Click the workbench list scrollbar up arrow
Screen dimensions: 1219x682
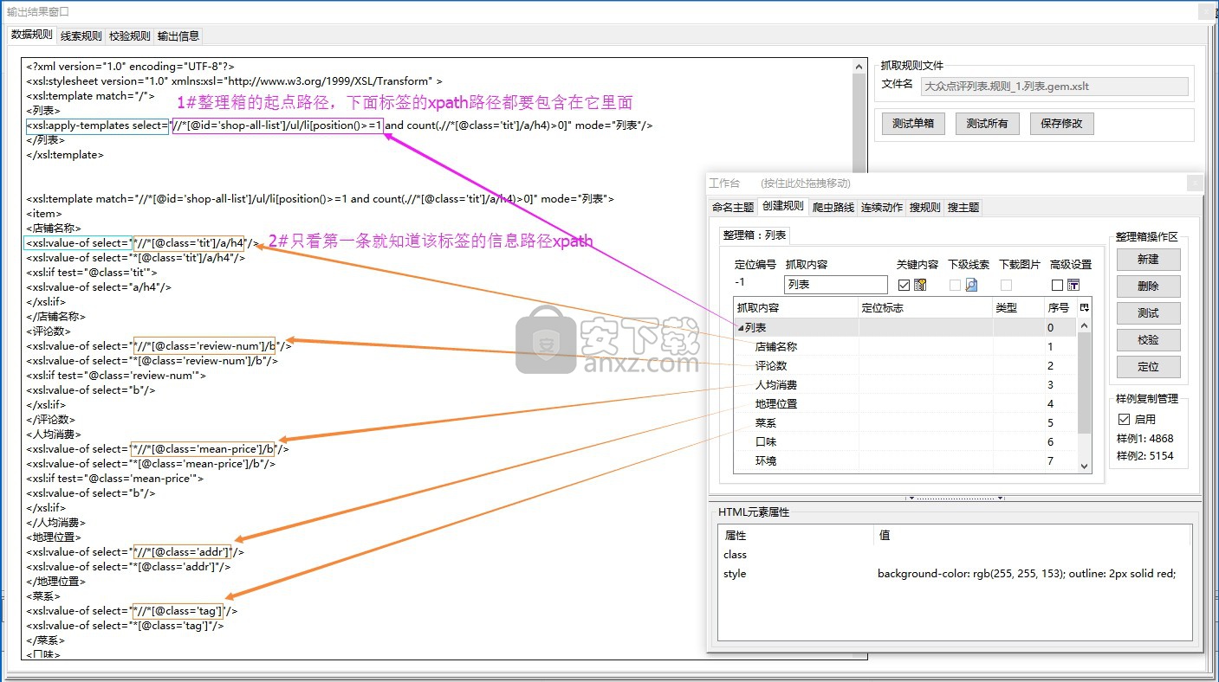point(1085,325)
